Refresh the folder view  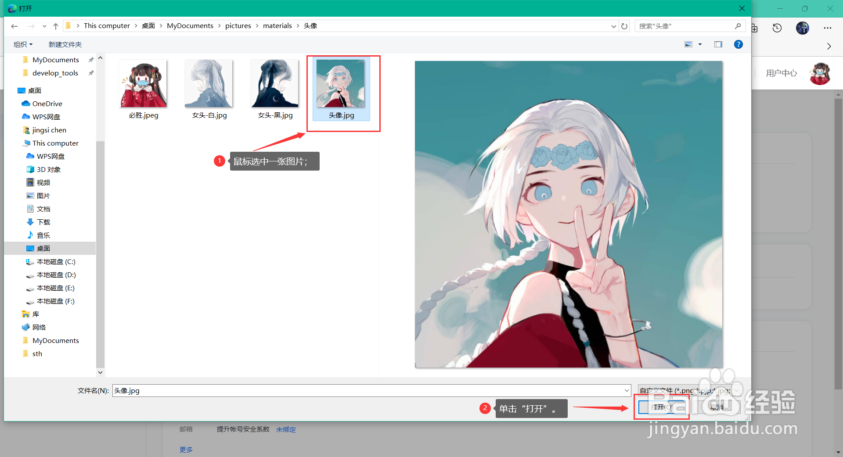tap(624, 26)
